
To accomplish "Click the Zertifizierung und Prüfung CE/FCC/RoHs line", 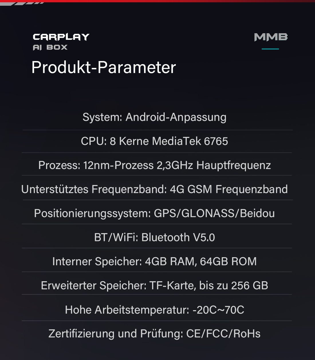I will tap(154, 334).
